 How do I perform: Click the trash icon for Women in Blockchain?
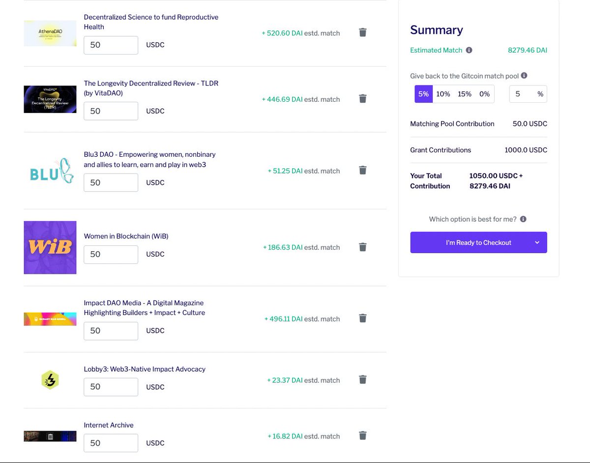coord(362,247)
